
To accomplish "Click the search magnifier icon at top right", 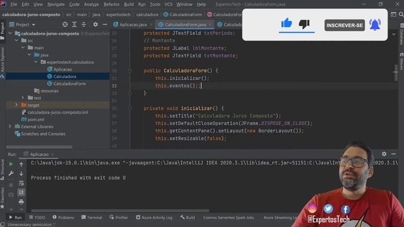I will click(x=401, y=15).
